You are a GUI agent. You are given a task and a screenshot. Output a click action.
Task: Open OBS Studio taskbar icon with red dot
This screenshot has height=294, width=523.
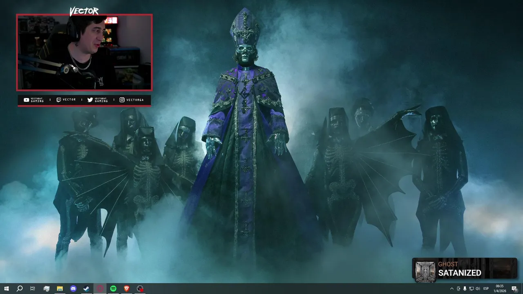click(140, 289)
